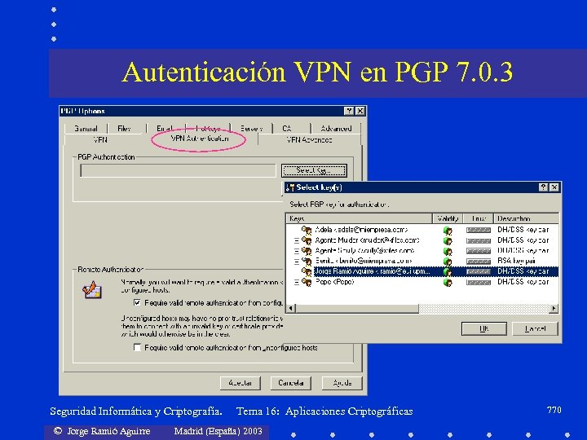Expand the Agente Scully key entry

(x=297, y=251)
